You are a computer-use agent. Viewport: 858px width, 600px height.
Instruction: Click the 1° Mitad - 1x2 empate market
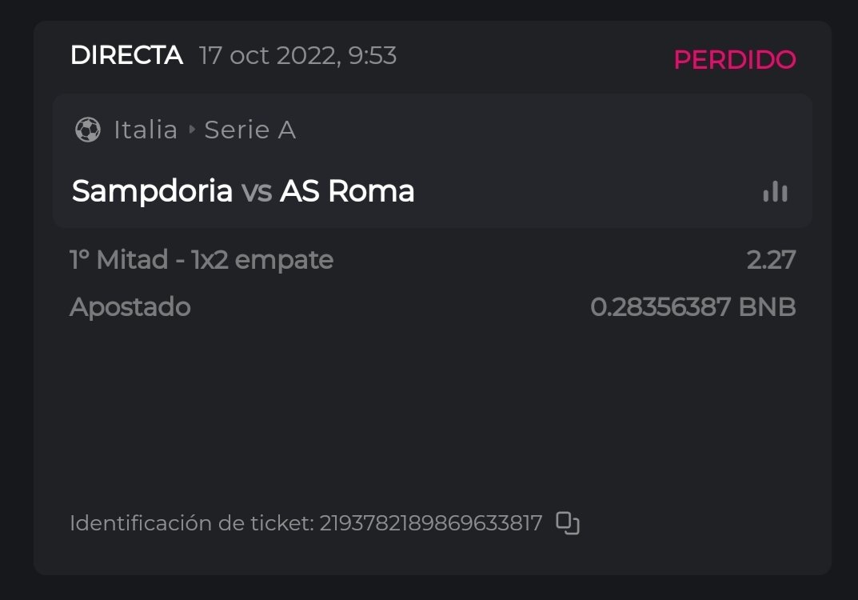(202, 260)
